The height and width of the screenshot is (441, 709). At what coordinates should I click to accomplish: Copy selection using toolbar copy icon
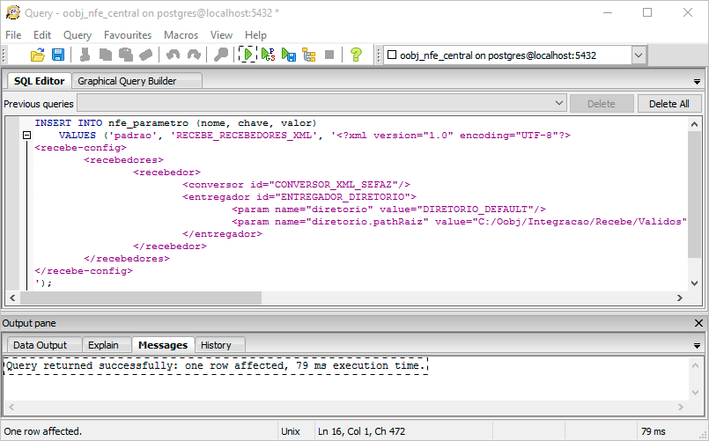pyautogui.click(x=106, y=55)
